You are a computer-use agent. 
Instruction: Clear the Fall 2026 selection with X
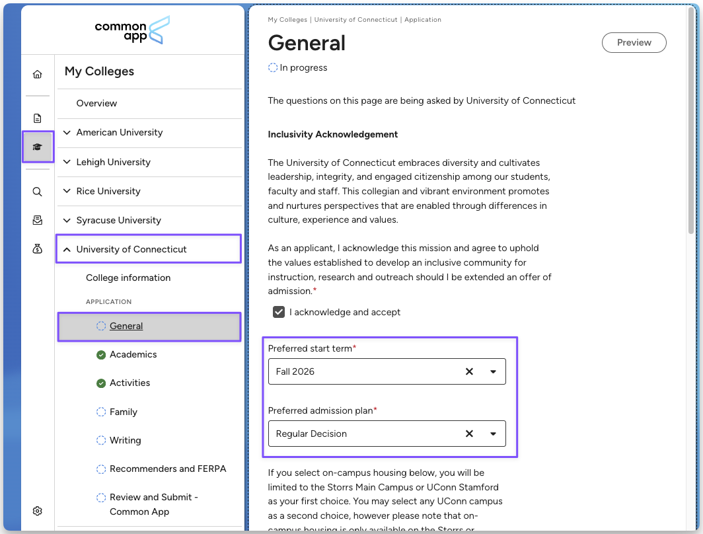point(469,371)
